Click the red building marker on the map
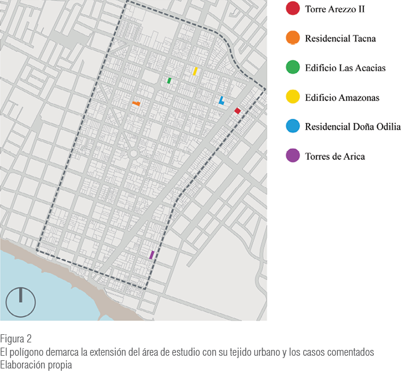The image size is (405, 387). (237, 111)
